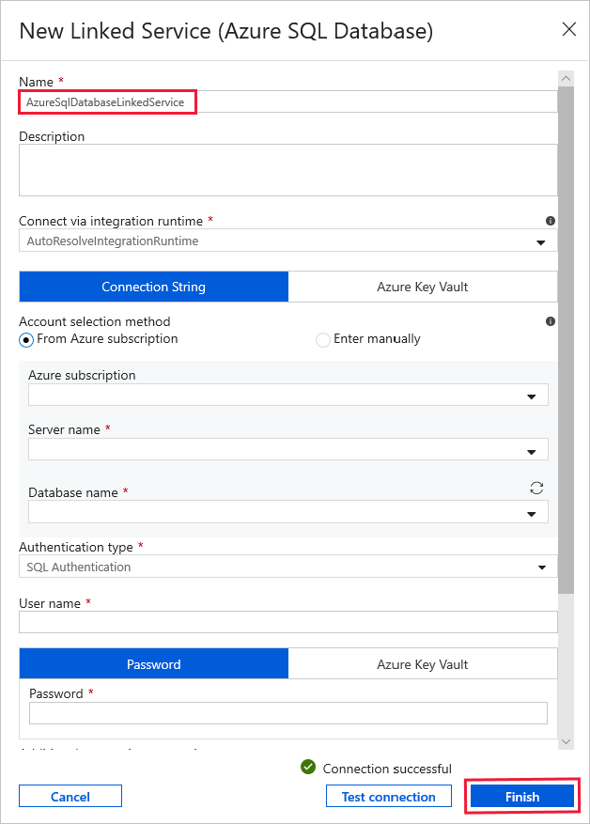The width and height of the screenshot is (590, 824).
Task: Select From Azure subscription radio button
Action: point(26,339)
